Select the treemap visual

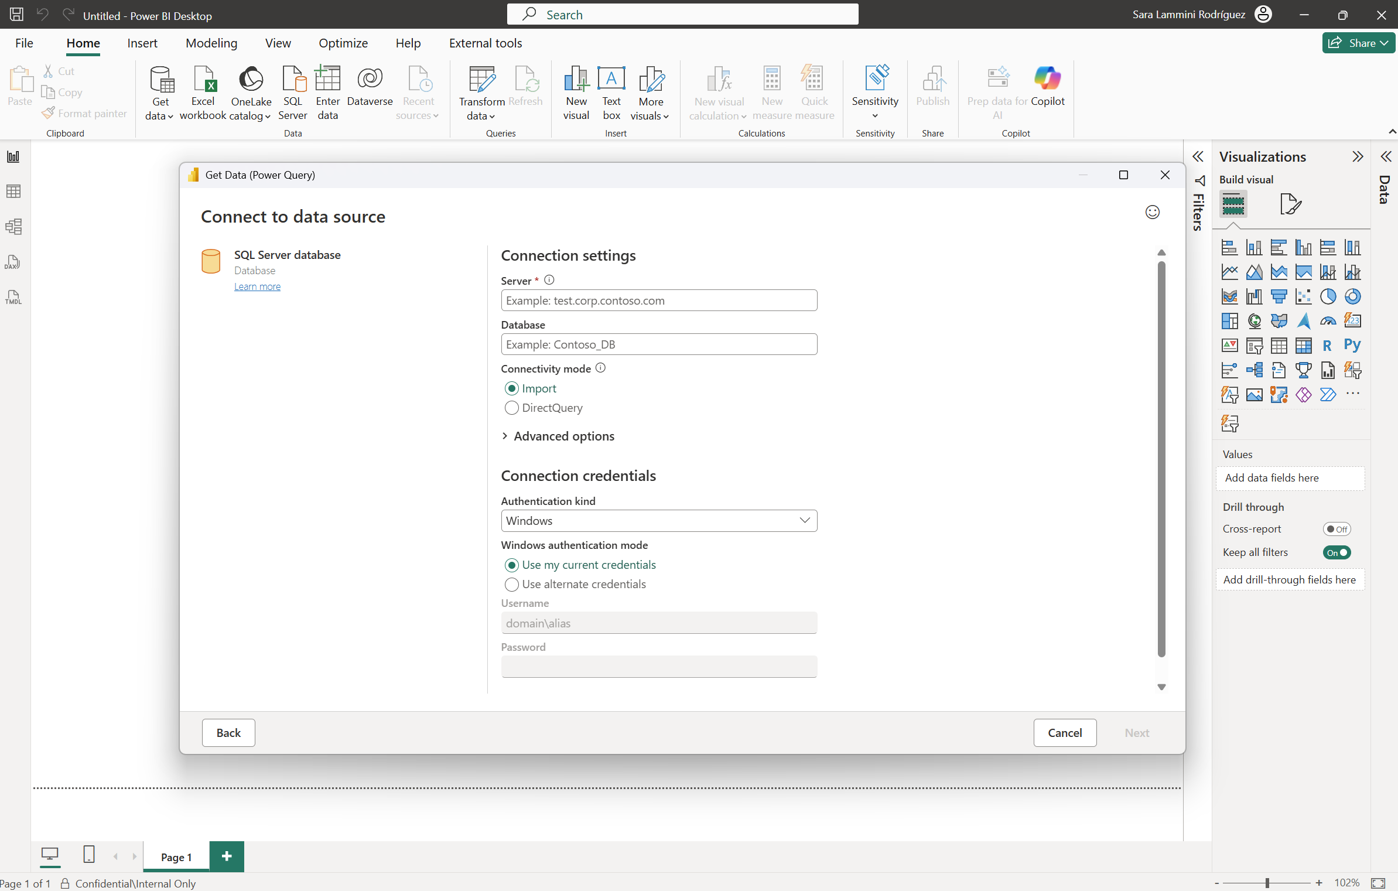[1229, 321]
